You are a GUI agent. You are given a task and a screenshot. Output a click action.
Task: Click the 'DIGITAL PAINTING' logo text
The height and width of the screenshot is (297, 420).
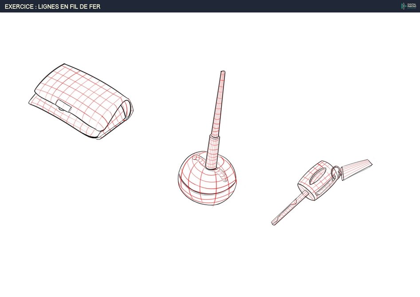point(411,6)
